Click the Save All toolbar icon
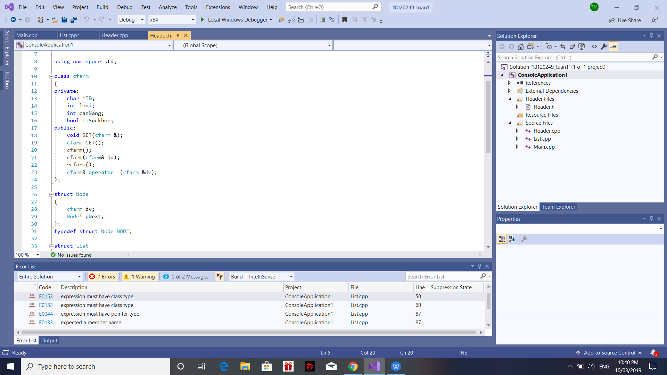The image size is (667, 375). [x=73, y=20]
